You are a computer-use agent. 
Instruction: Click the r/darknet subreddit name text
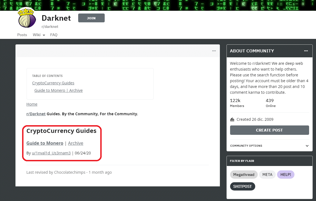click(50, 26)
